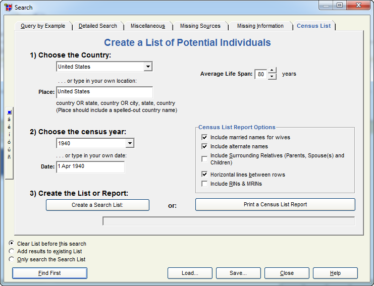Image resolution: width=374 pixels, height=286 pixels.
Task: Toggle Include alternate names checkbox
Action: [x=204, y=146]
